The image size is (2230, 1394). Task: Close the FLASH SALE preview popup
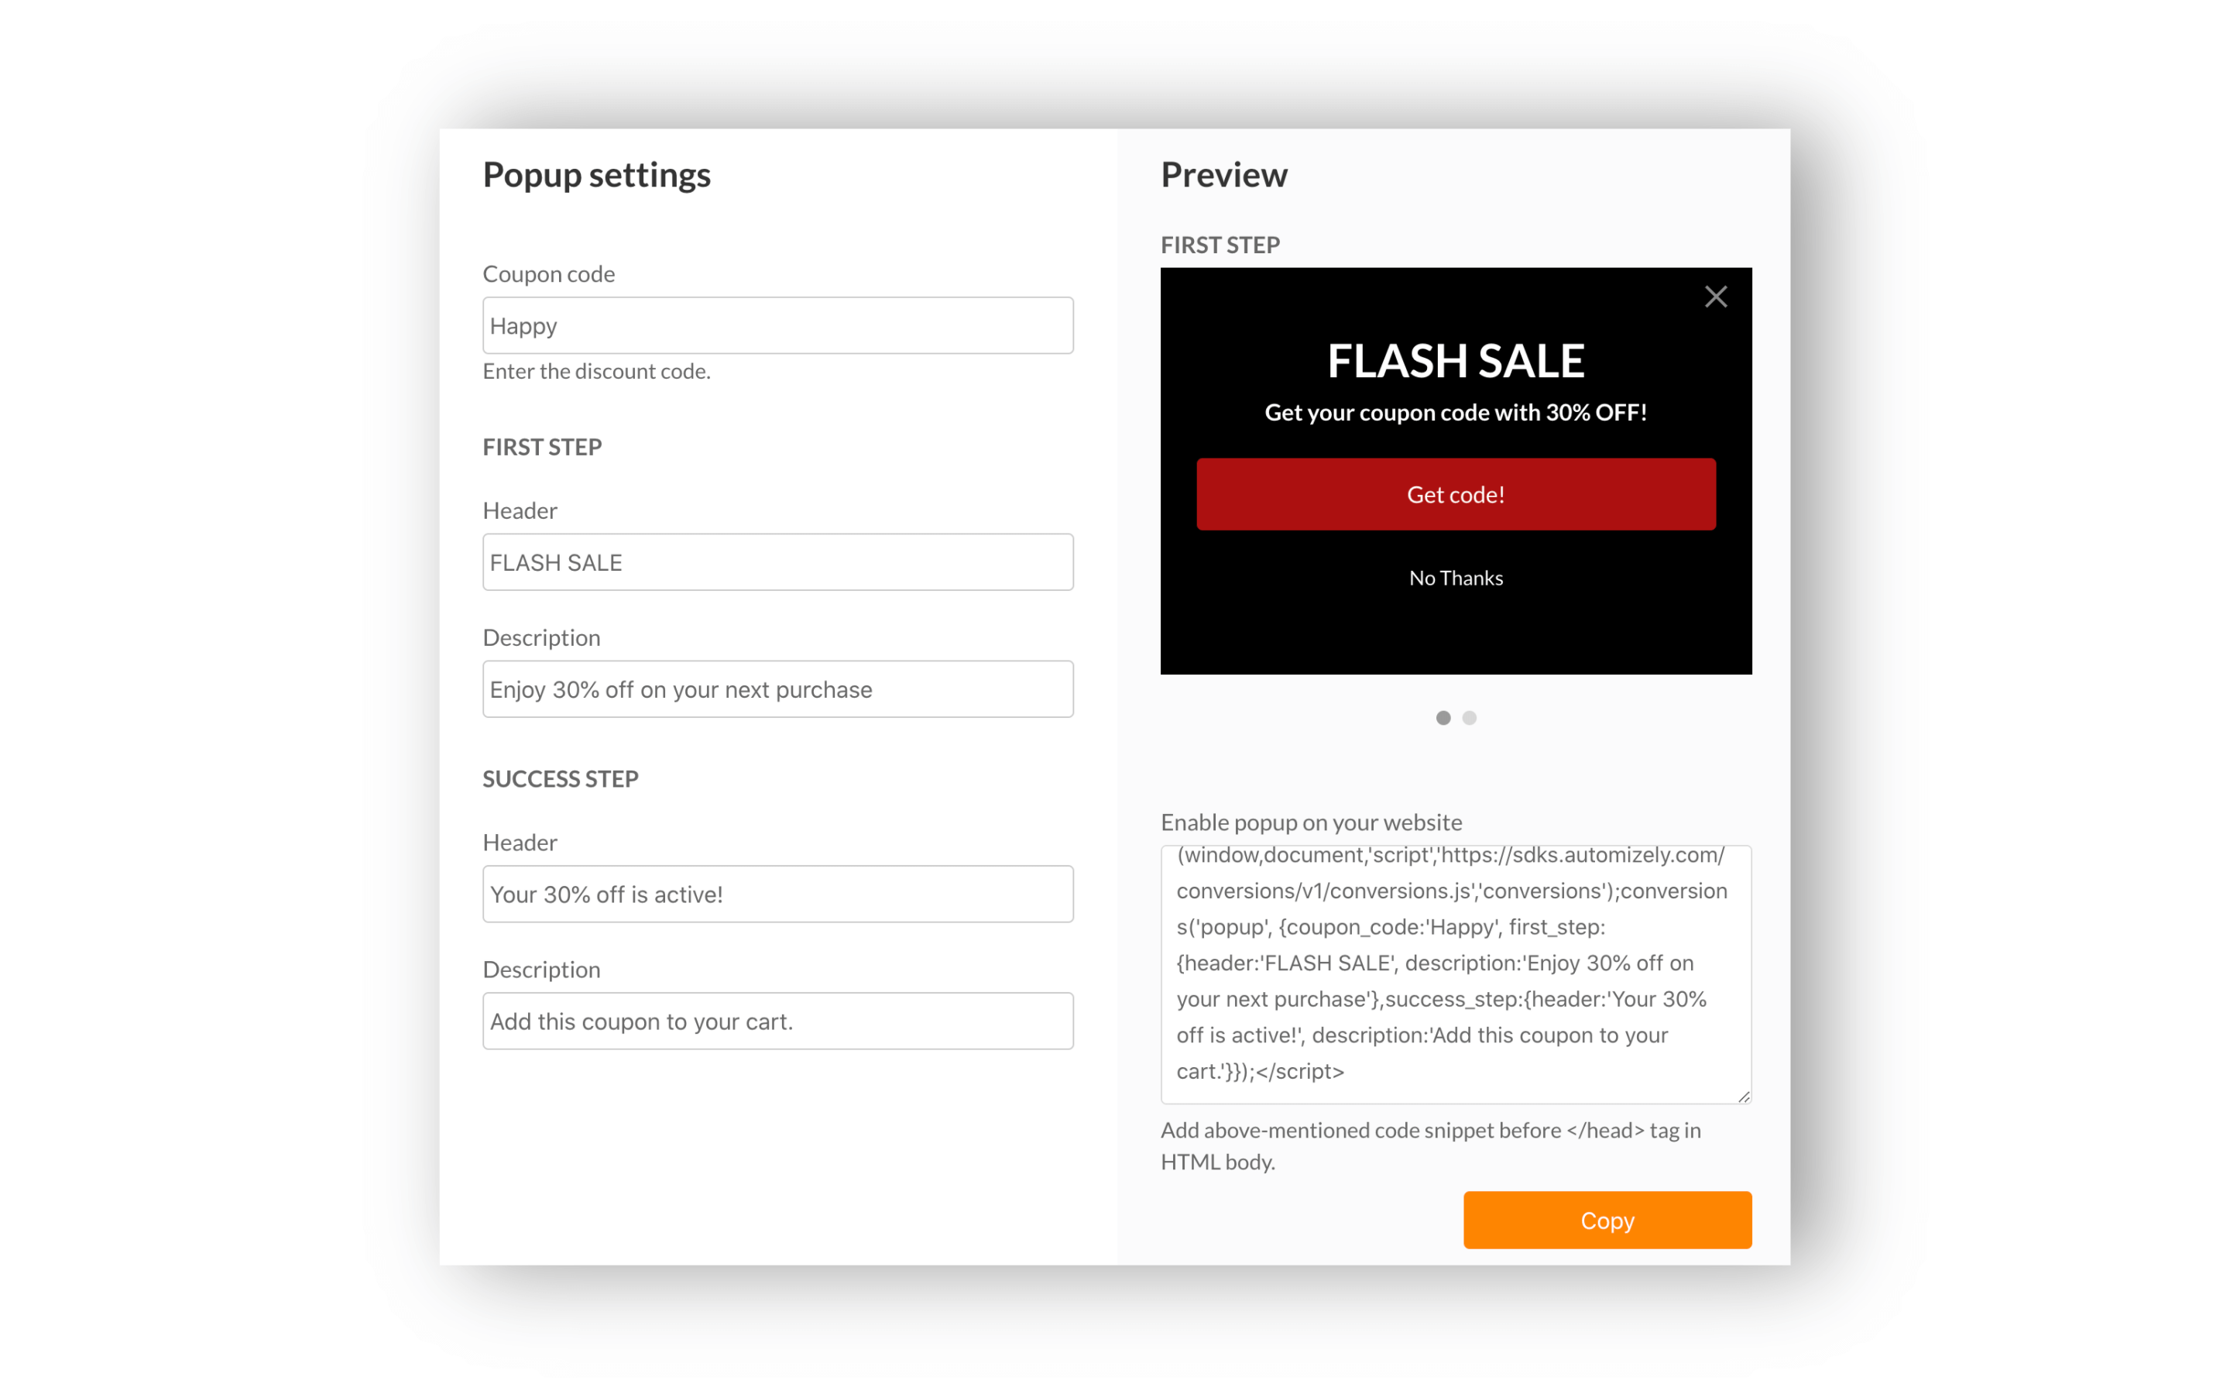[x=1715, y=297]
